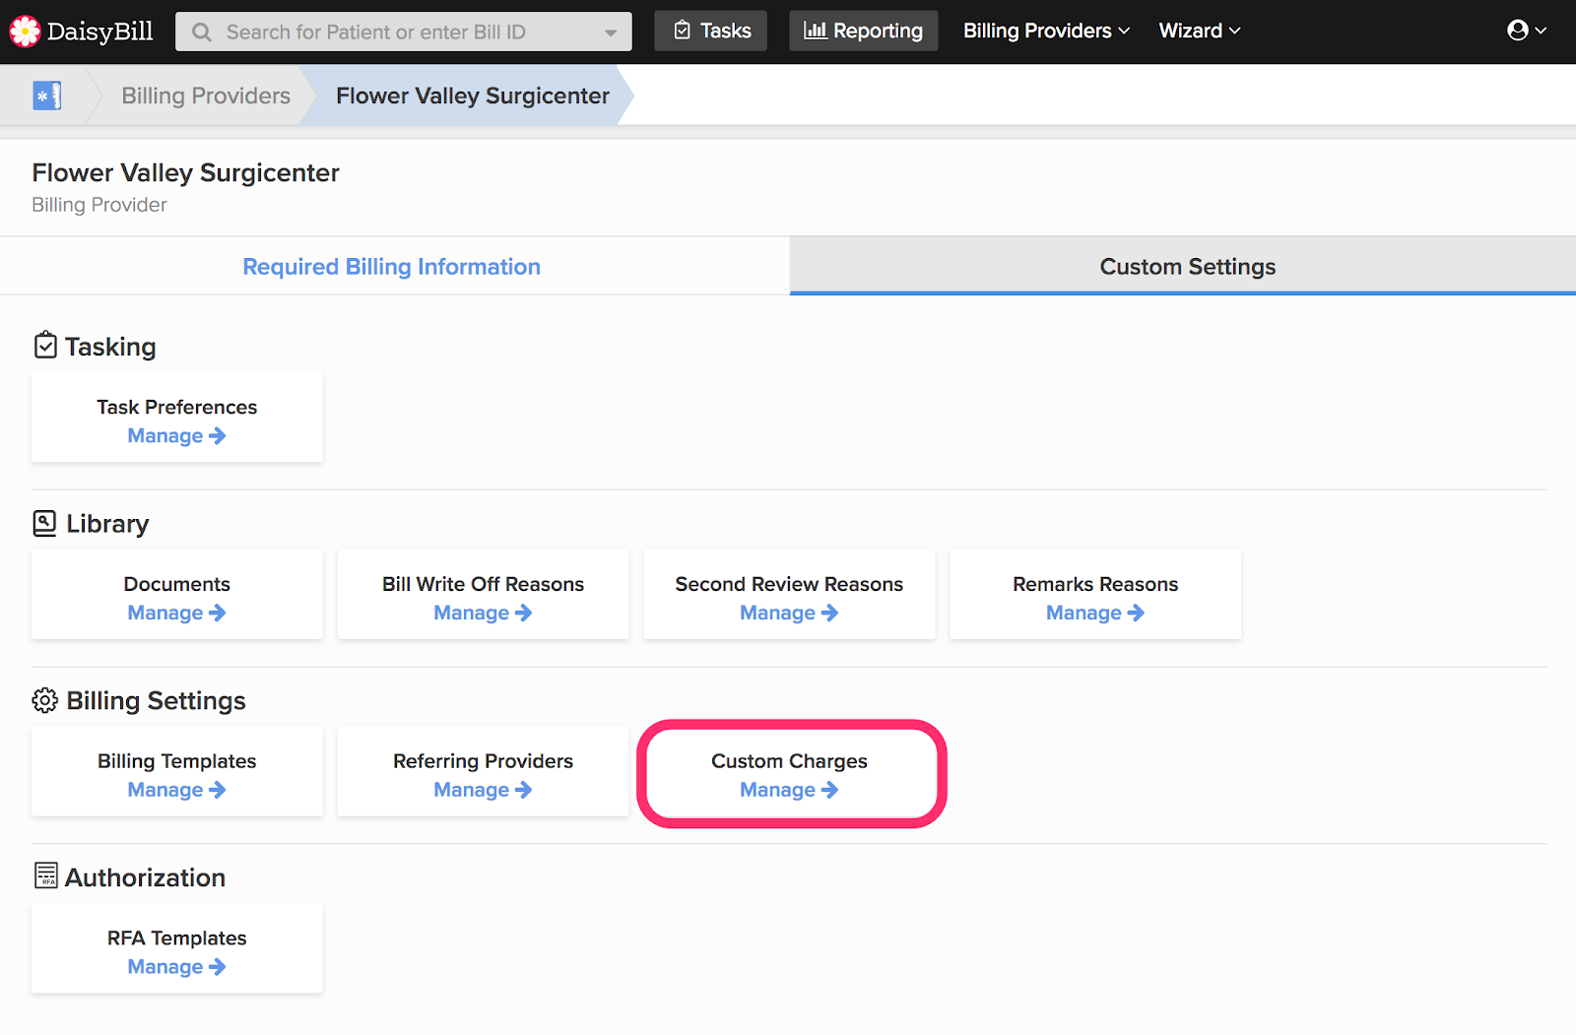Click the Billing Templates card title
This screenshot has width=1576, height=1035.
point(177,761)
